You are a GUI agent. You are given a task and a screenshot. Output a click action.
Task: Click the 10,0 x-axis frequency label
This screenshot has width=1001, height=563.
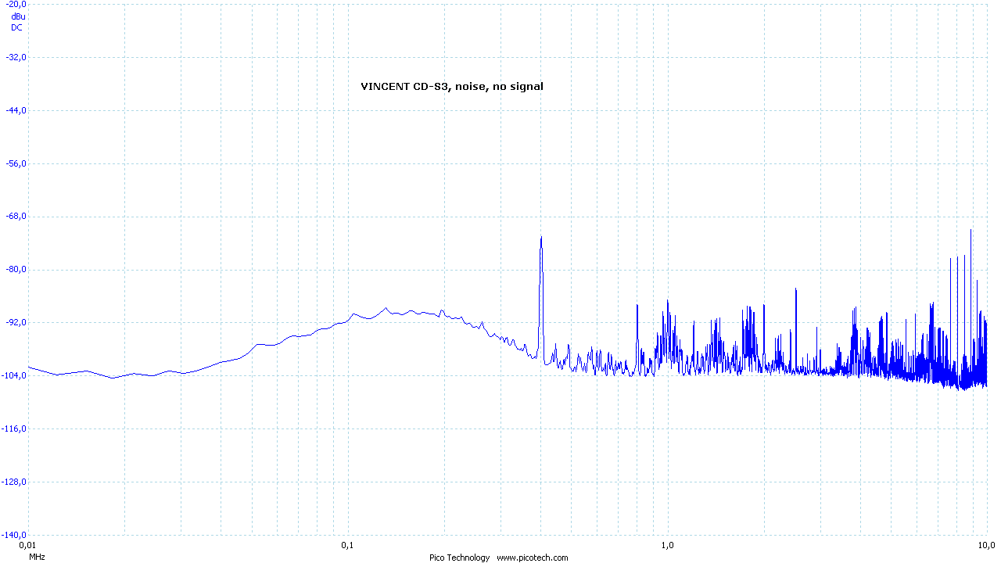tap(986, 544)
